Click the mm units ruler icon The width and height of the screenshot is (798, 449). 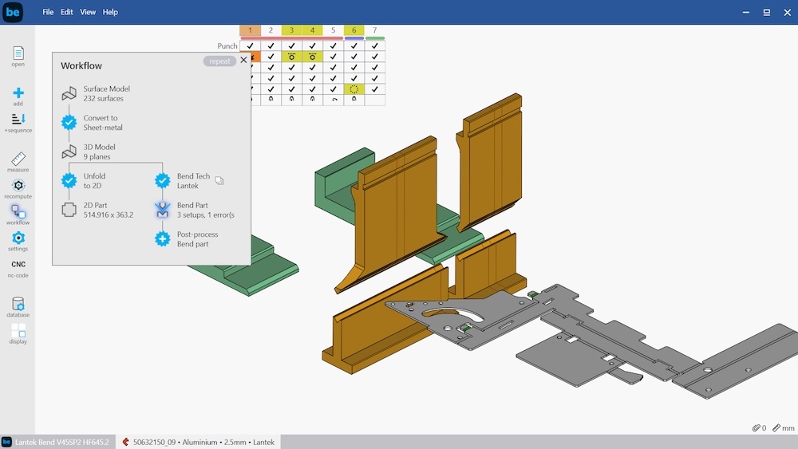tap(776, 428)
